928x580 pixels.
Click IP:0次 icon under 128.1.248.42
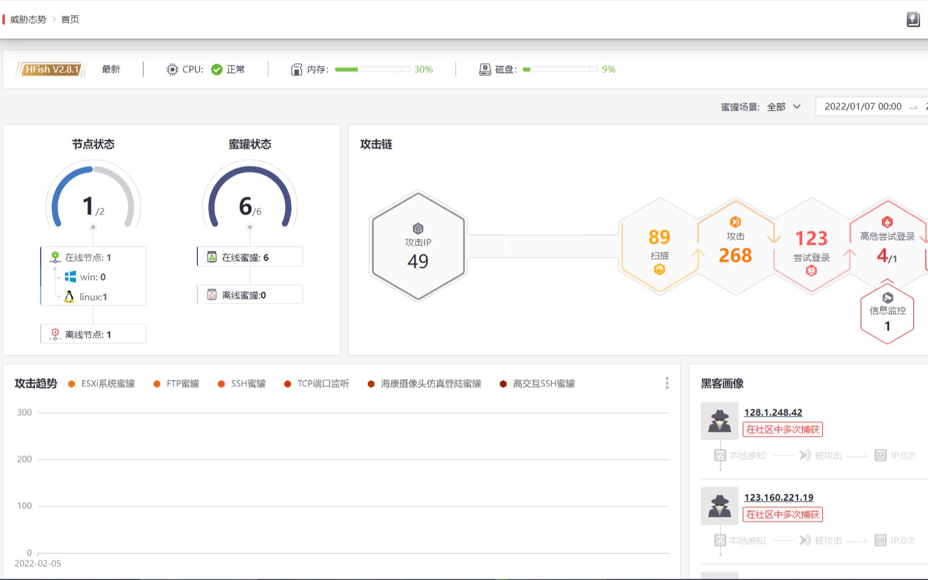coord(881,455)
